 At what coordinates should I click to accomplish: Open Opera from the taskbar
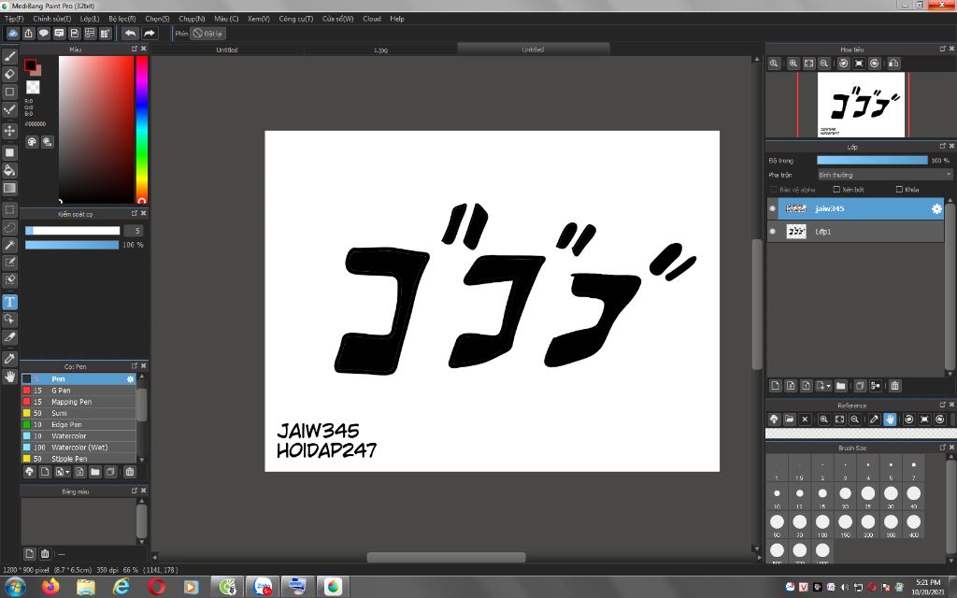tap(157, 587)
